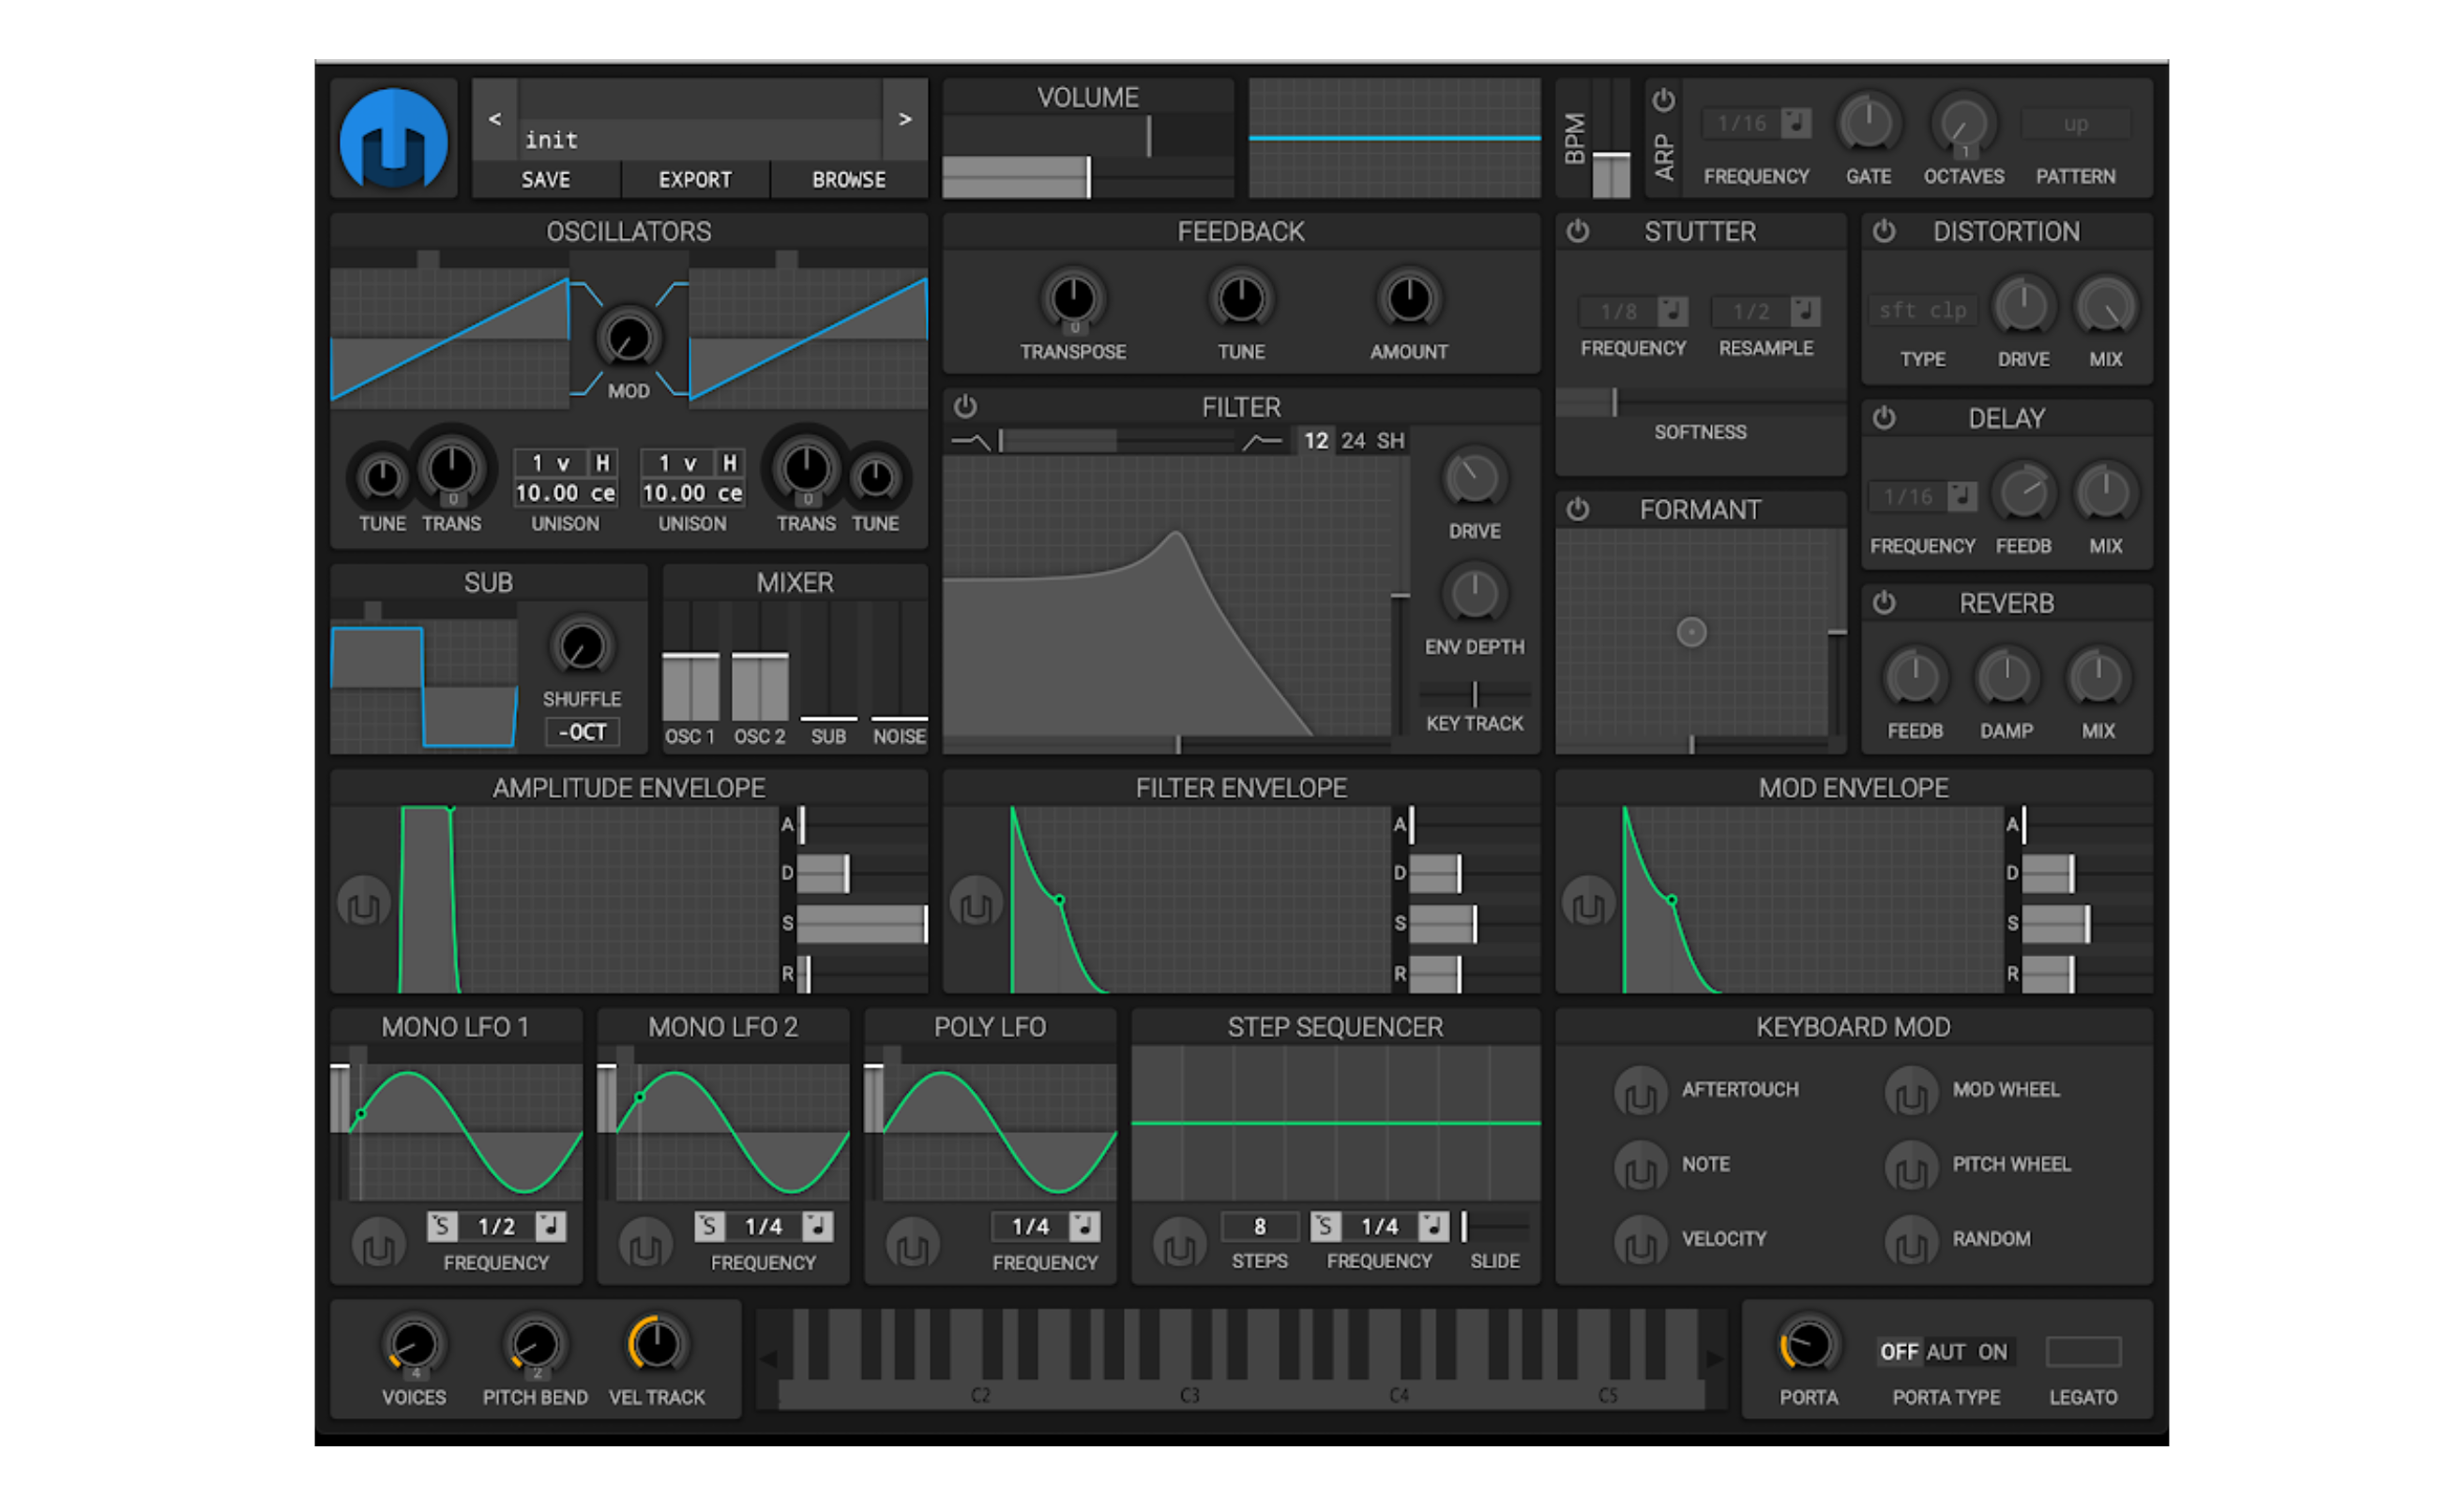Click the BROWSE button
The height and width of the screenshot is (1512, 2439).
(x=849, y=180)
